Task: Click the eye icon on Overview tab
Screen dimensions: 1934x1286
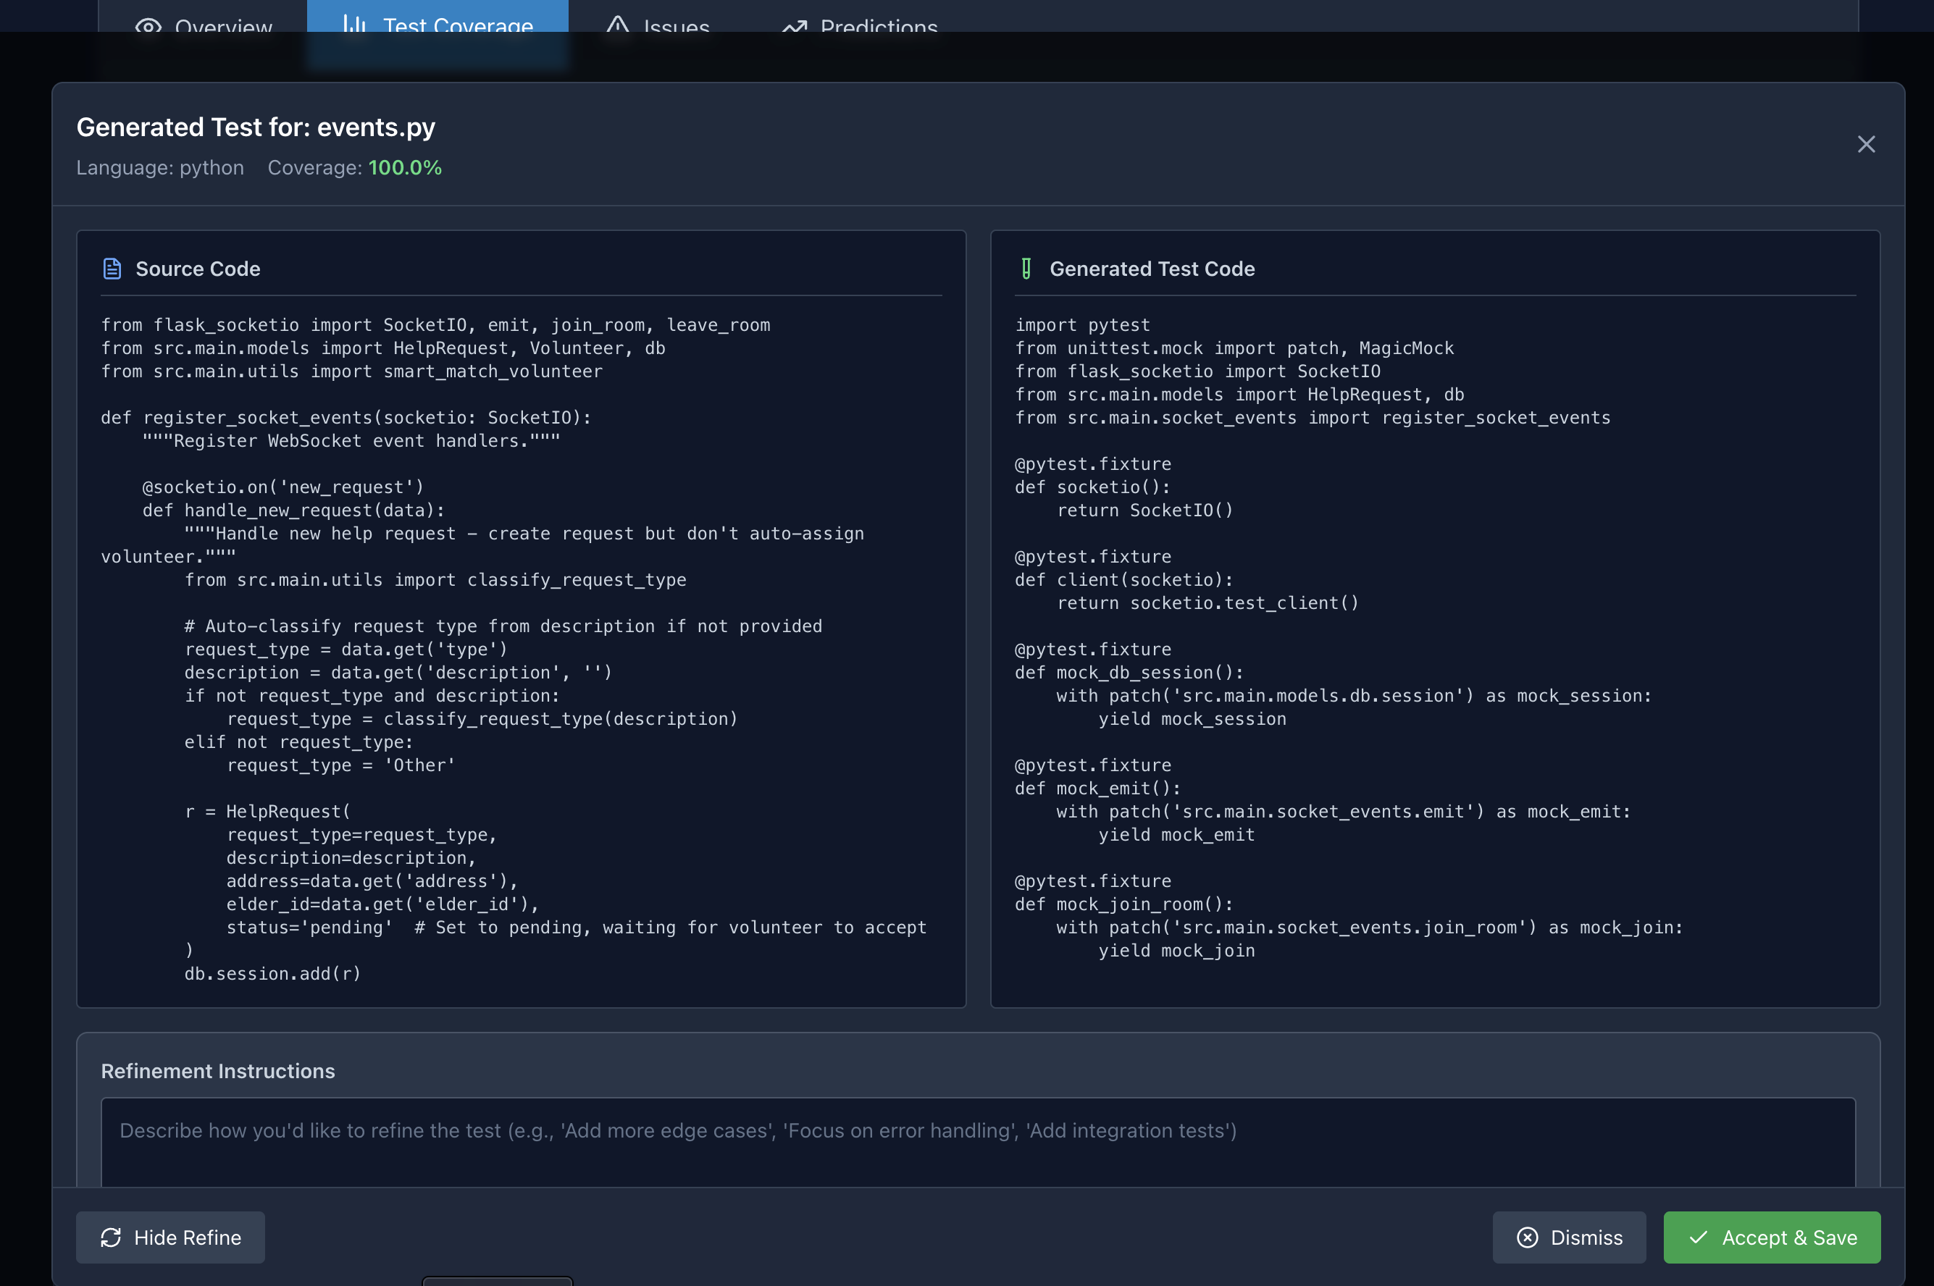Action: click(148, 25)
